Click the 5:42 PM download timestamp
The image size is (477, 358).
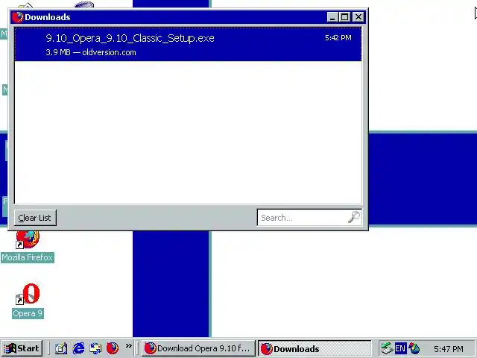pyautogui.click(x=338, y=38)
